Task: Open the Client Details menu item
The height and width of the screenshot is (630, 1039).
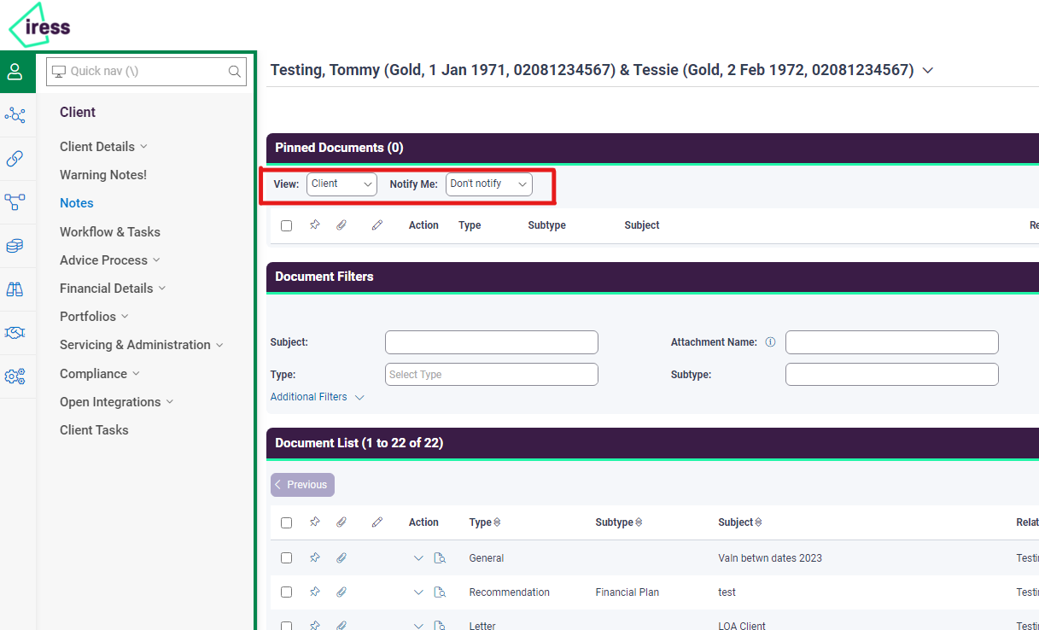Action: tap(96, 146)
